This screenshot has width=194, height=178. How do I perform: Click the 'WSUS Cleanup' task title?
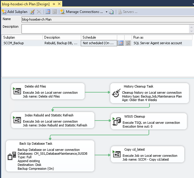[x=135, y=116]
